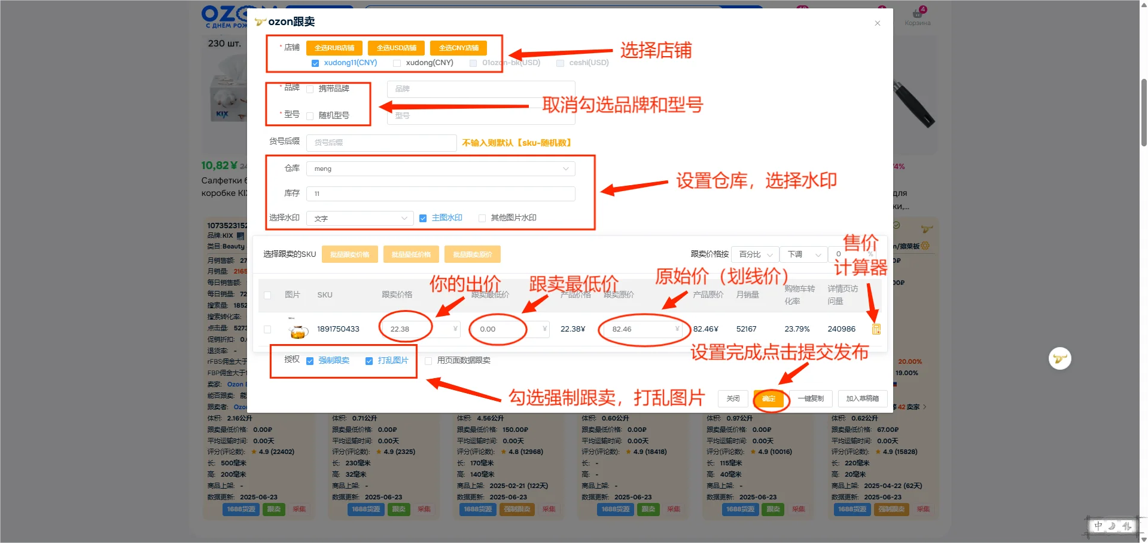Toggle off the 主图水印 checkbox

[423, 217]
